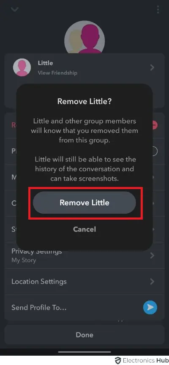The image size is (169, 365).
Task: Expand the Location Settings chevron
Action: 152,281
